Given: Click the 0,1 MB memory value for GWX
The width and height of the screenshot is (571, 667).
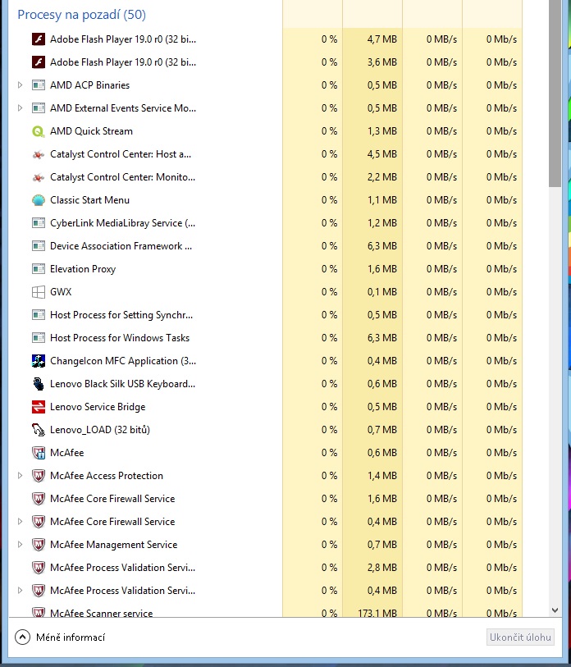Looking at the screenshot, I should click(x=382, y=292).
